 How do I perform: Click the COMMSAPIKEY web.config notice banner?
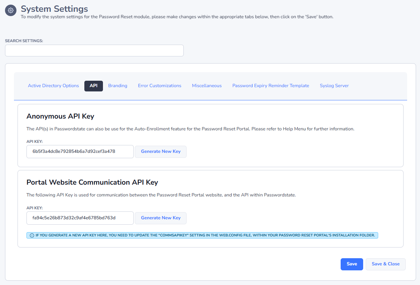pos(202,235)
